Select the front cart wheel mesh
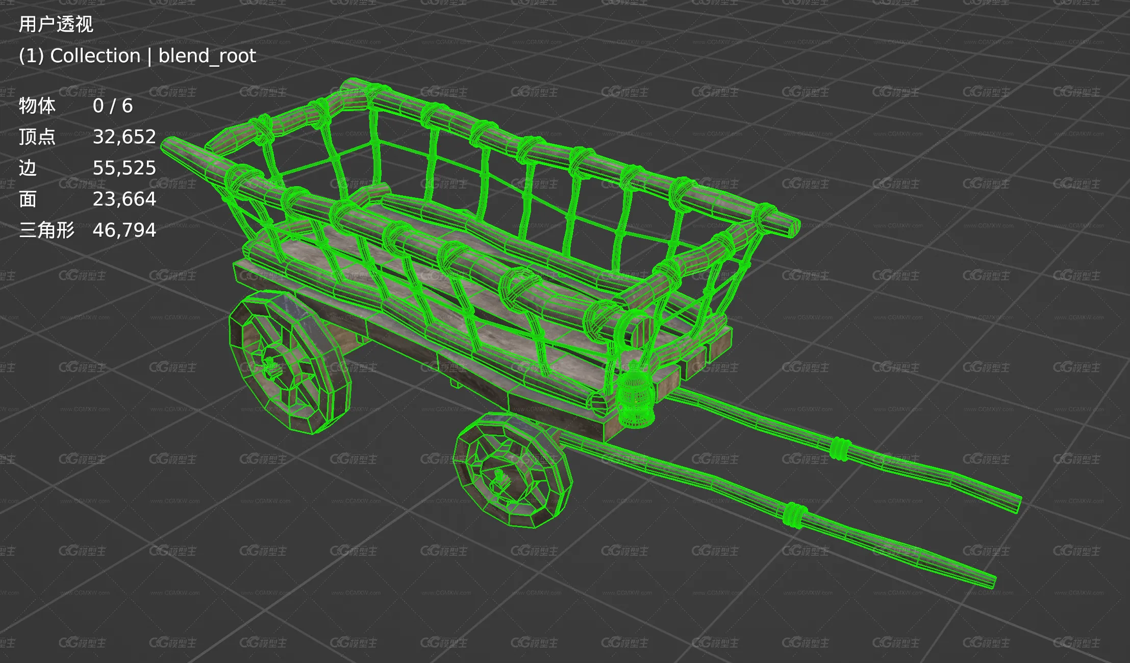 [x=513, y=470]
